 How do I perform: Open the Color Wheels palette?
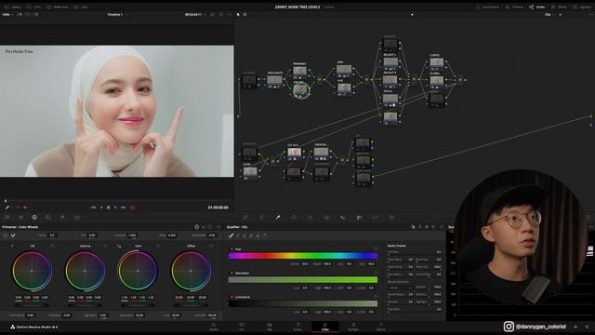(x=34, y=217)
